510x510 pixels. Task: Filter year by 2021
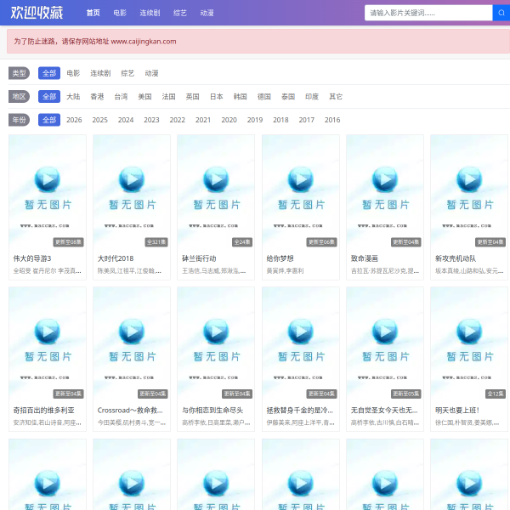pos(203,120)
